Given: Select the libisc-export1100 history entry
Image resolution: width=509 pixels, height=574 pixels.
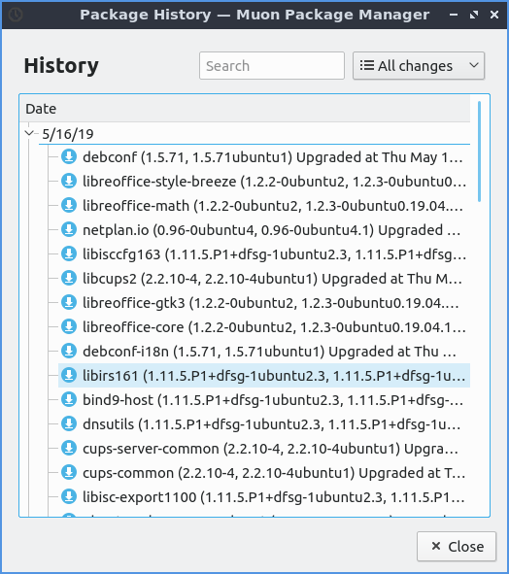Looking at the screenshot, I should 264,496.
